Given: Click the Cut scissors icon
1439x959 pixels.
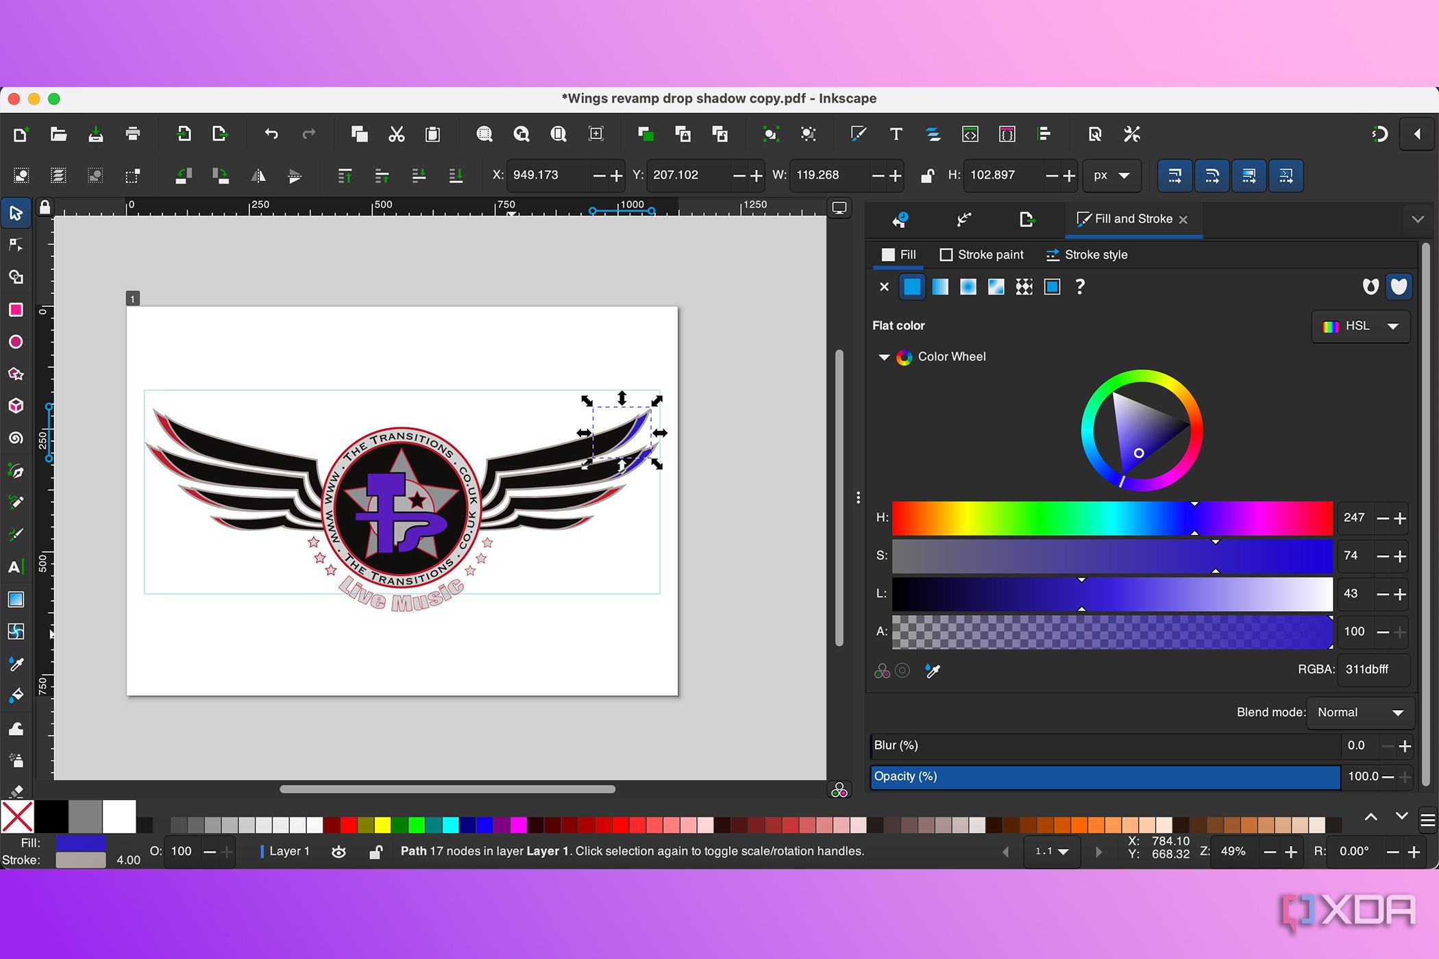Looking at the screenshot, I should coord(396,134).
